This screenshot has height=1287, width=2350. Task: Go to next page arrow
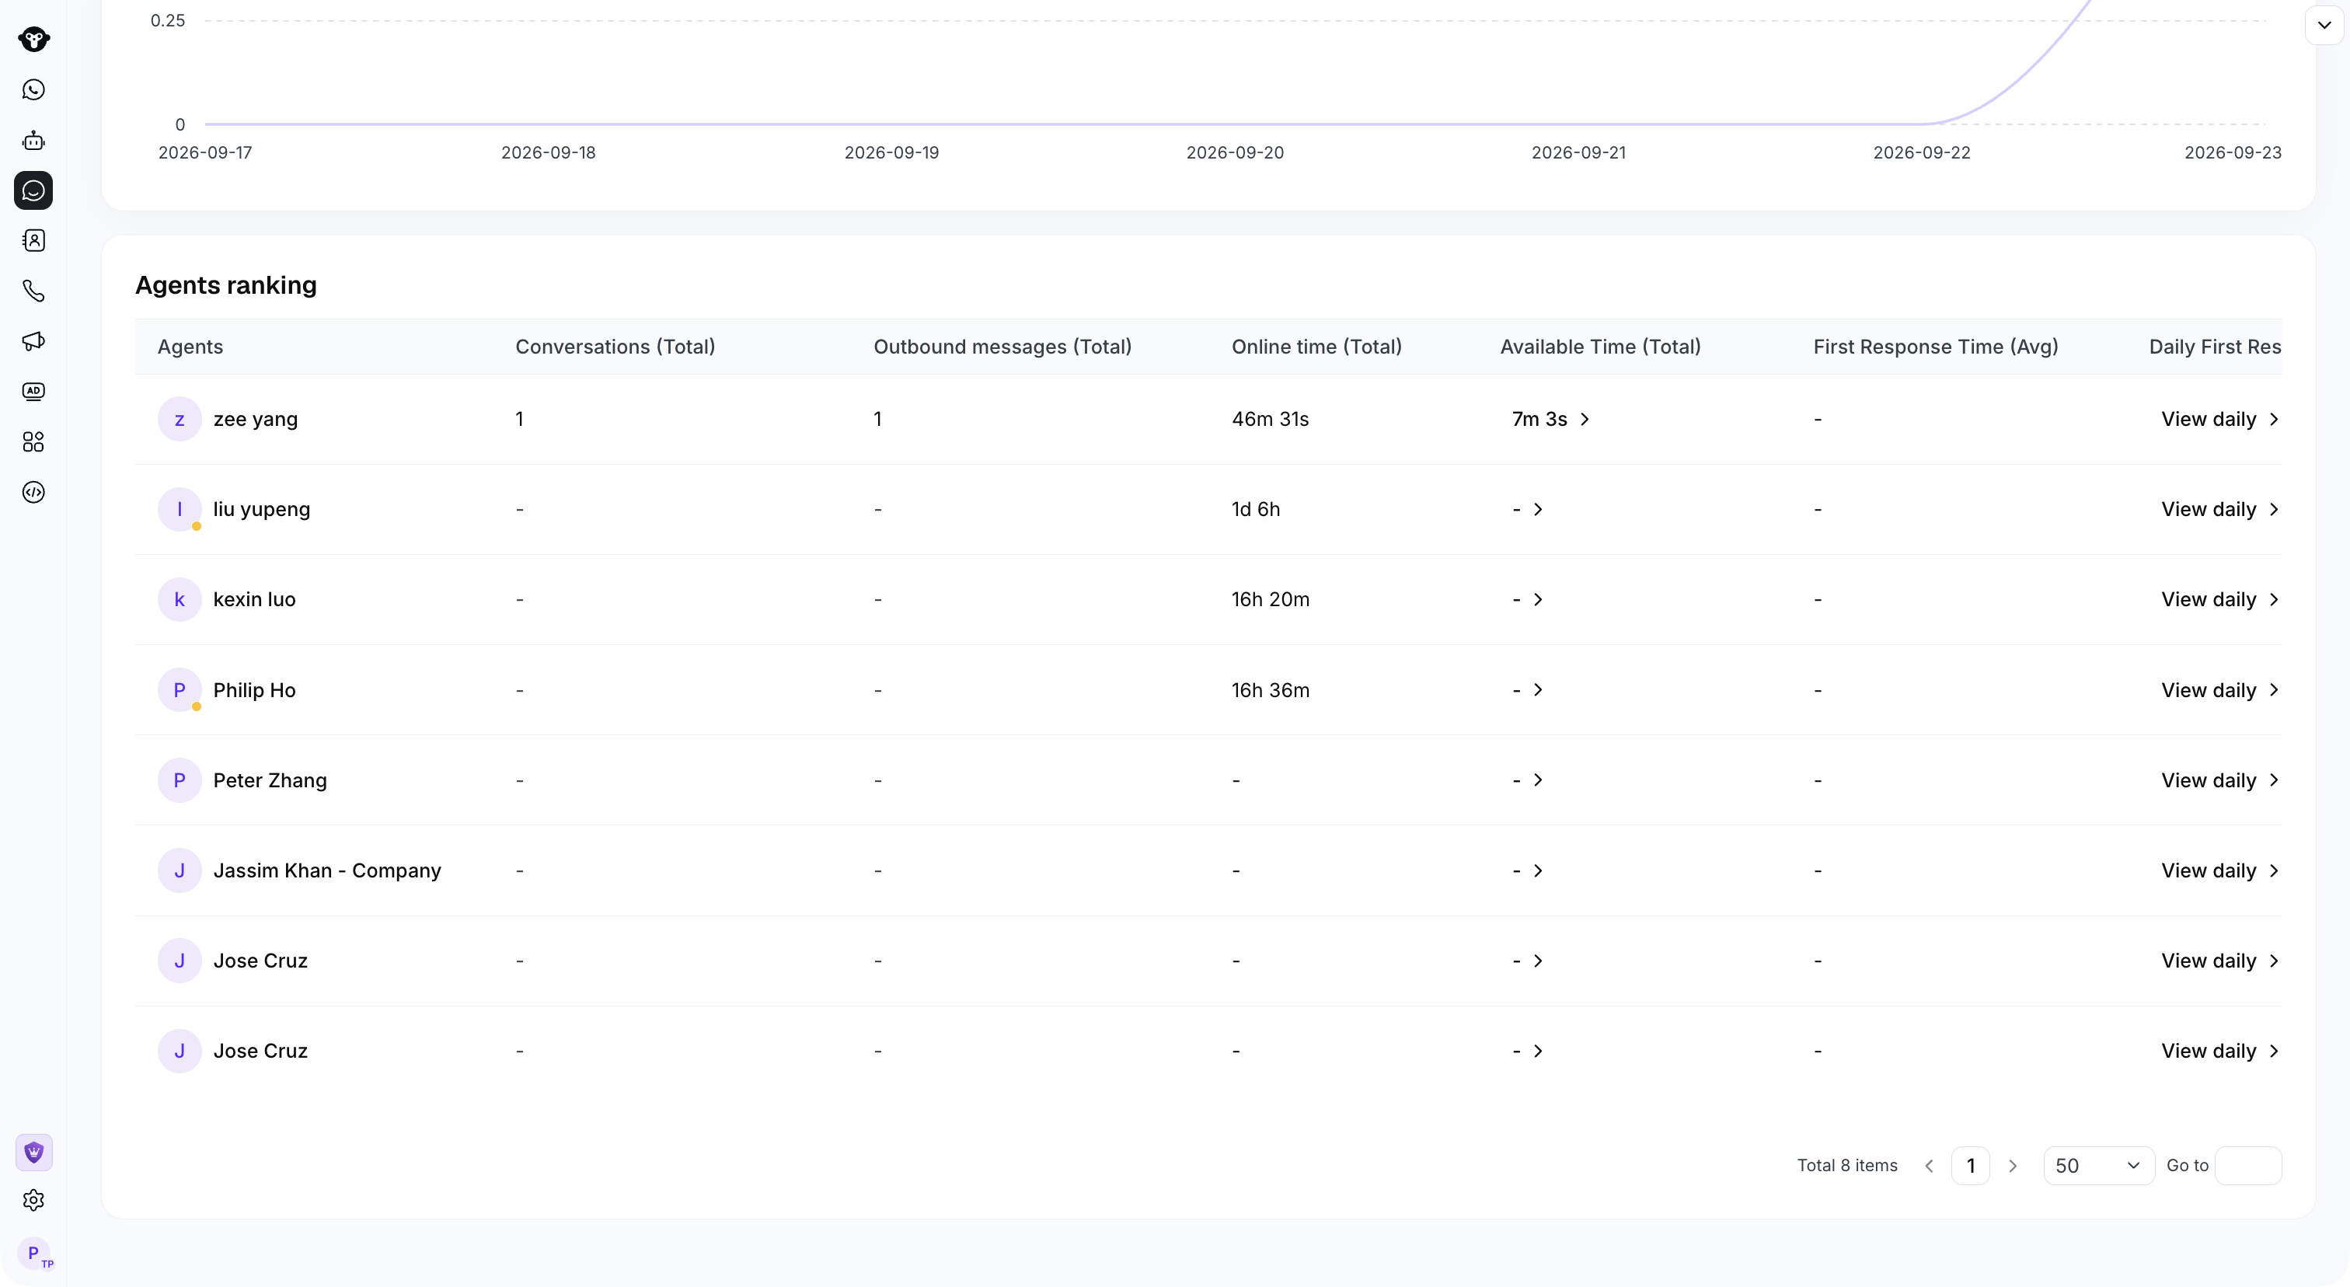[2013, 1166]
